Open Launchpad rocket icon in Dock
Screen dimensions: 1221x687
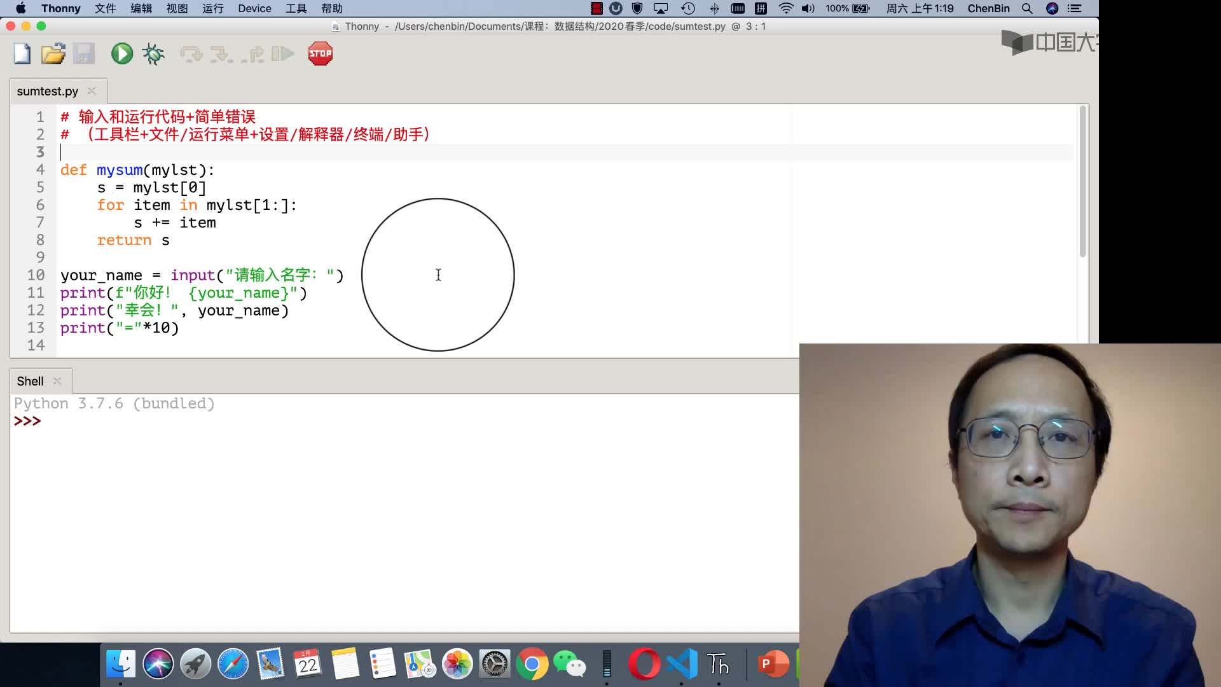pyautogui.click(x=195, y=664)
